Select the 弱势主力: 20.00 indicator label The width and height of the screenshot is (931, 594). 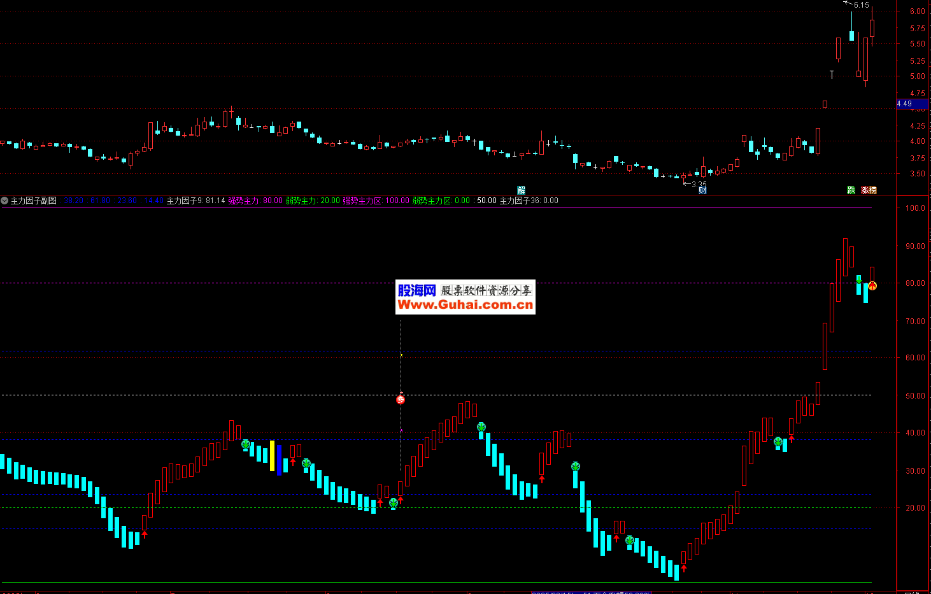(313, 201)
